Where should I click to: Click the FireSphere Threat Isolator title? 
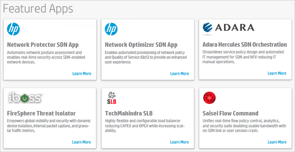click(41, 113)
